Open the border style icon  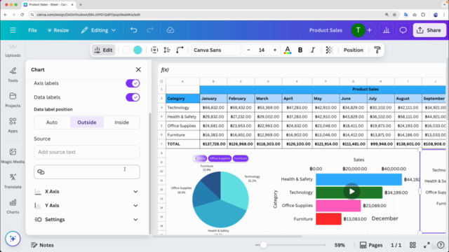click(154, 50)
